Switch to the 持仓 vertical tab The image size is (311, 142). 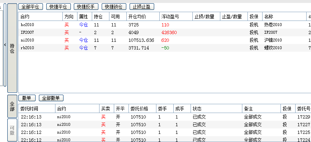(x=12, y=48)
